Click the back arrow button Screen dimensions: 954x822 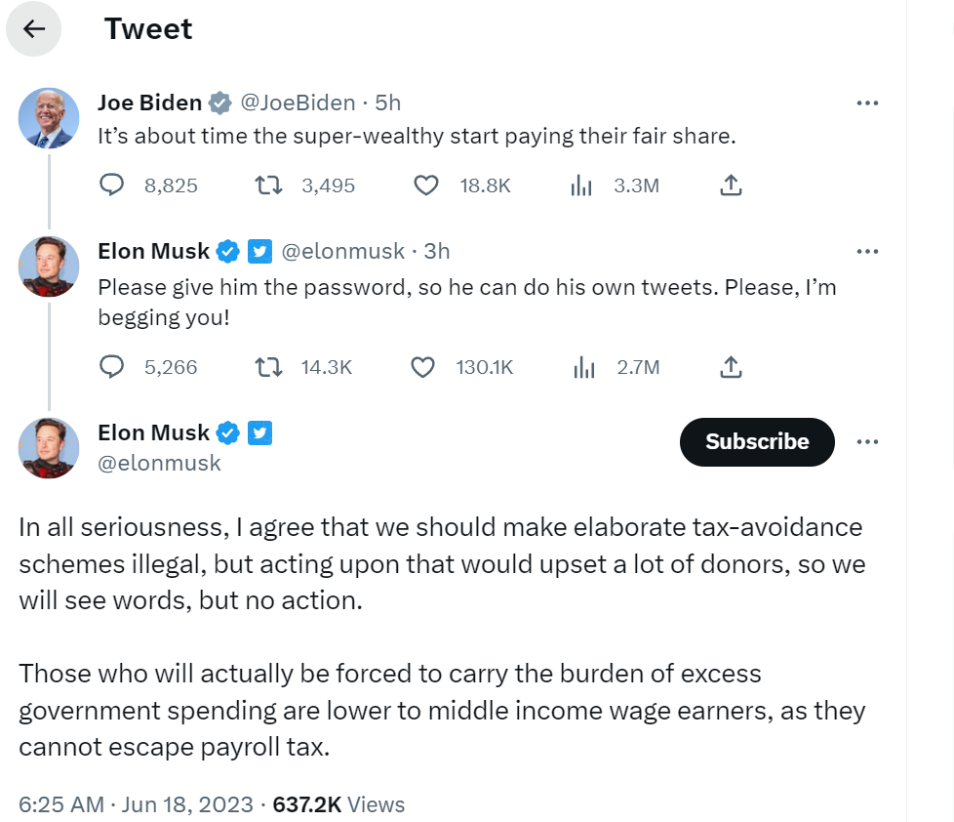click(x=34, y=29)
